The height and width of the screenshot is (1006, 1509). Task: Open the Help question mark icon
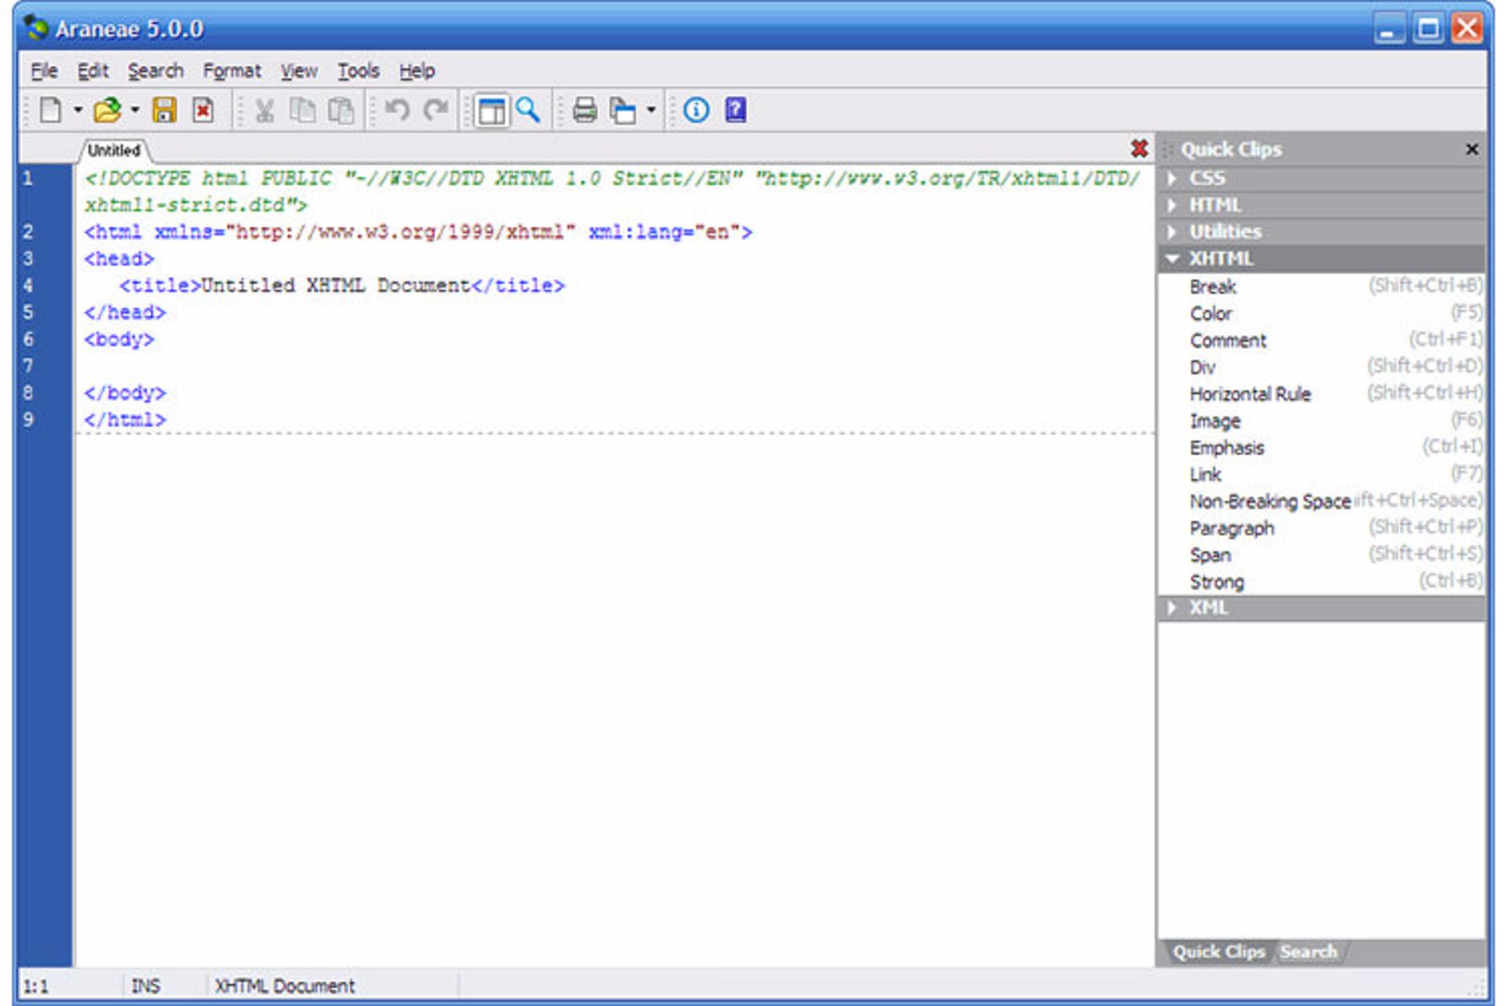coord(736,110)
